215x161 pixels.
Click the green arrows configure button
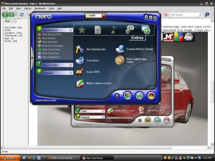[x=139, y=95]
